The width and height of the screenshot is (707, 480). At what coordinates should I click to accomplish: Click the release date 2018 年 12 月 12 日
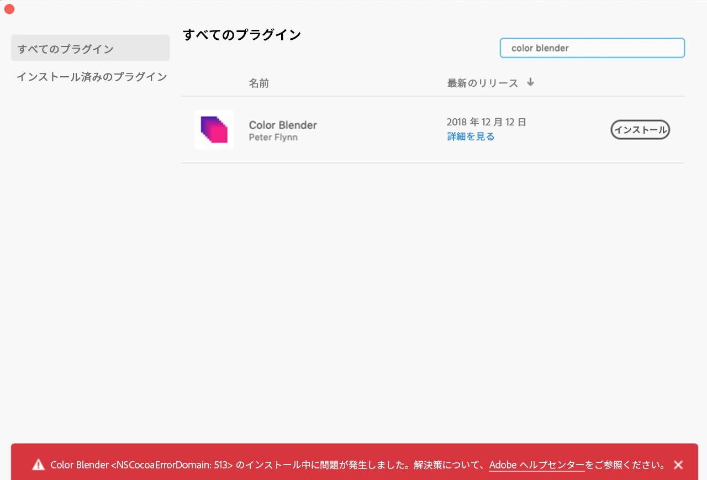pos(487,122)
